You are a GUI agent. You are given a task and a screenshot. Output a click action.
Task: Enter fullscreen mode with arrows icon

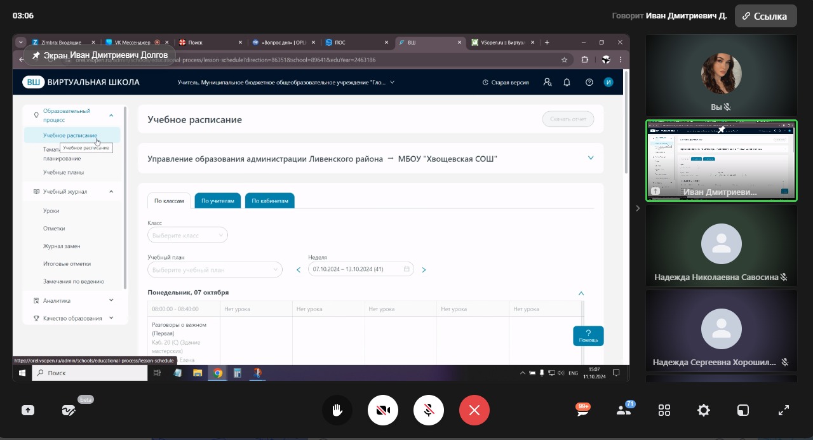(784, 410)
